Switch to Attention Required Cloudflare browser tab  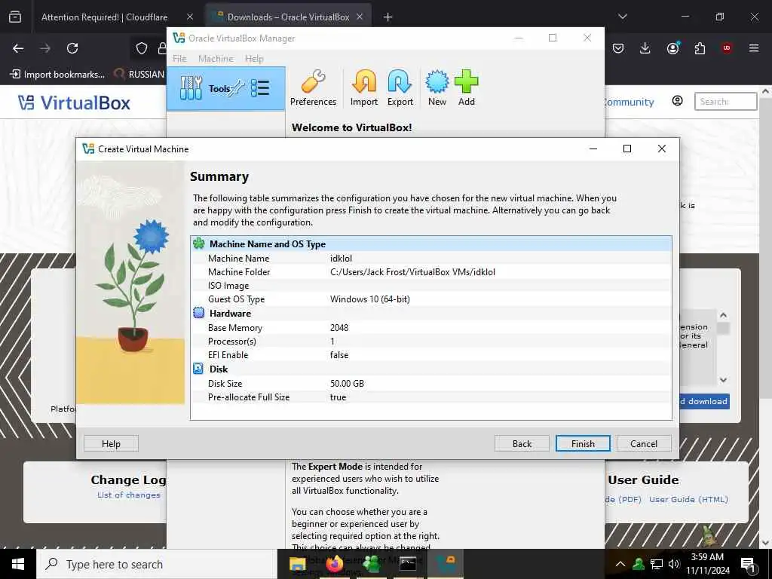(104, 17)
